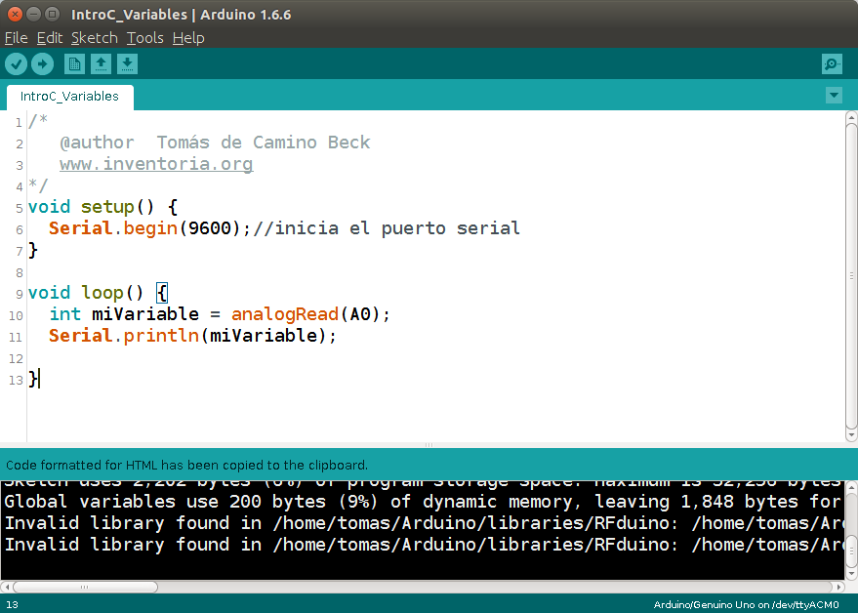Click the console scroll-right arrow
858x613 pixels.
[x=838, y=587]
